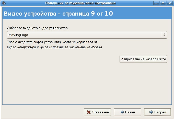Click the down arrow of the device selector
Image resolution: width=174 pixels, height=119 pixels.
tap(164, 36)
